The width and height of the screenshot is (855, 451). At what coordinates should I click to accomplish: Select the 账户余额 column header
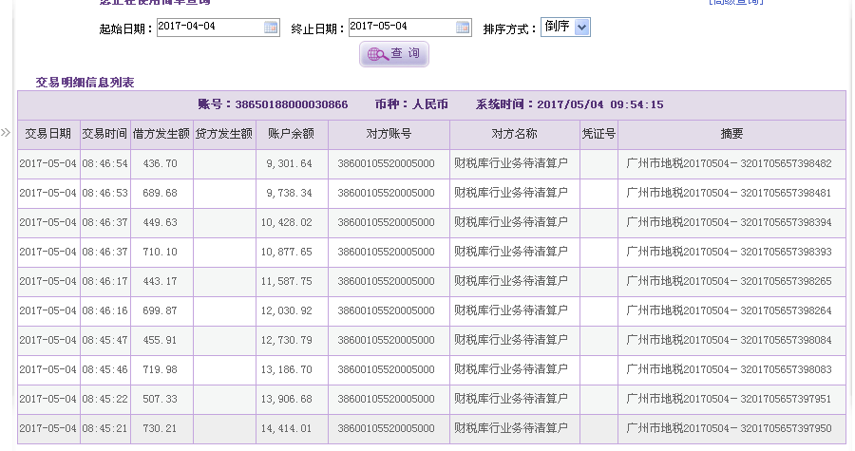(292, 134)
